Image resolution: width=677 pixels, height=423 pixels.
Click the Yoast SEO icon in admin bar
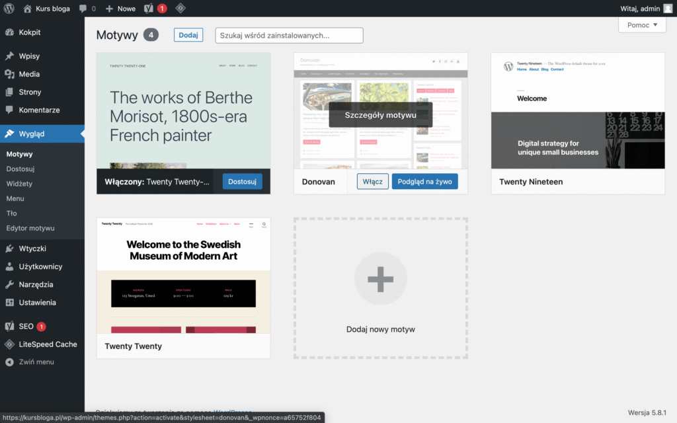pos(149,9)
